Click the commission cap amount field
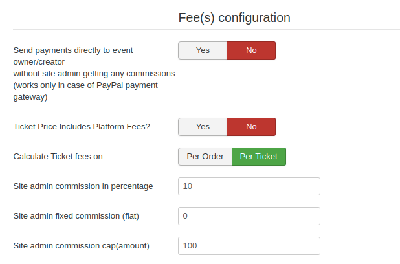The width and height of the screenshot is (400, 264). tap(249, 246)
